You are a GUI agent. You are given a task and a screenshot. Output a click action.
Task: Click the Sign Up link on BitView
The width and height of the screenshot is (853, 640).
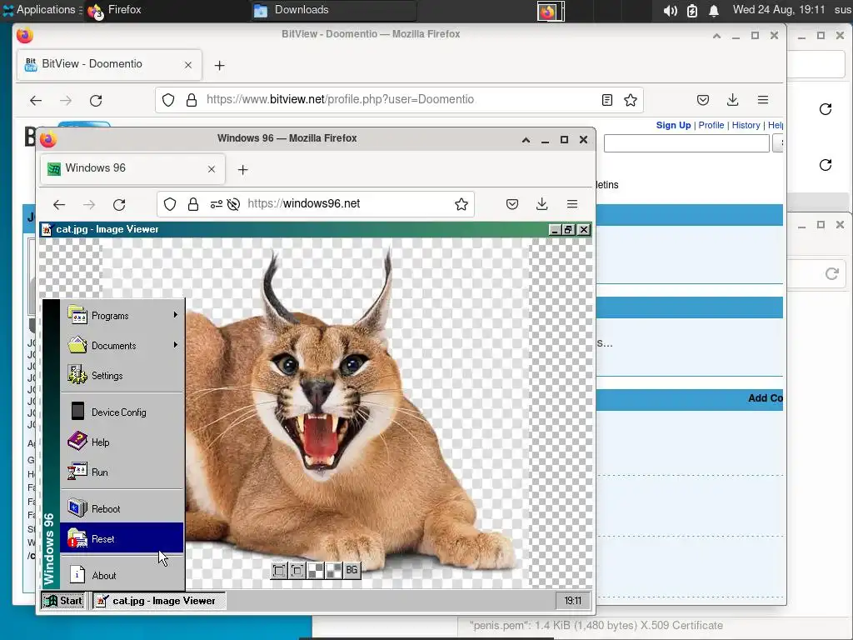point(673,125)
